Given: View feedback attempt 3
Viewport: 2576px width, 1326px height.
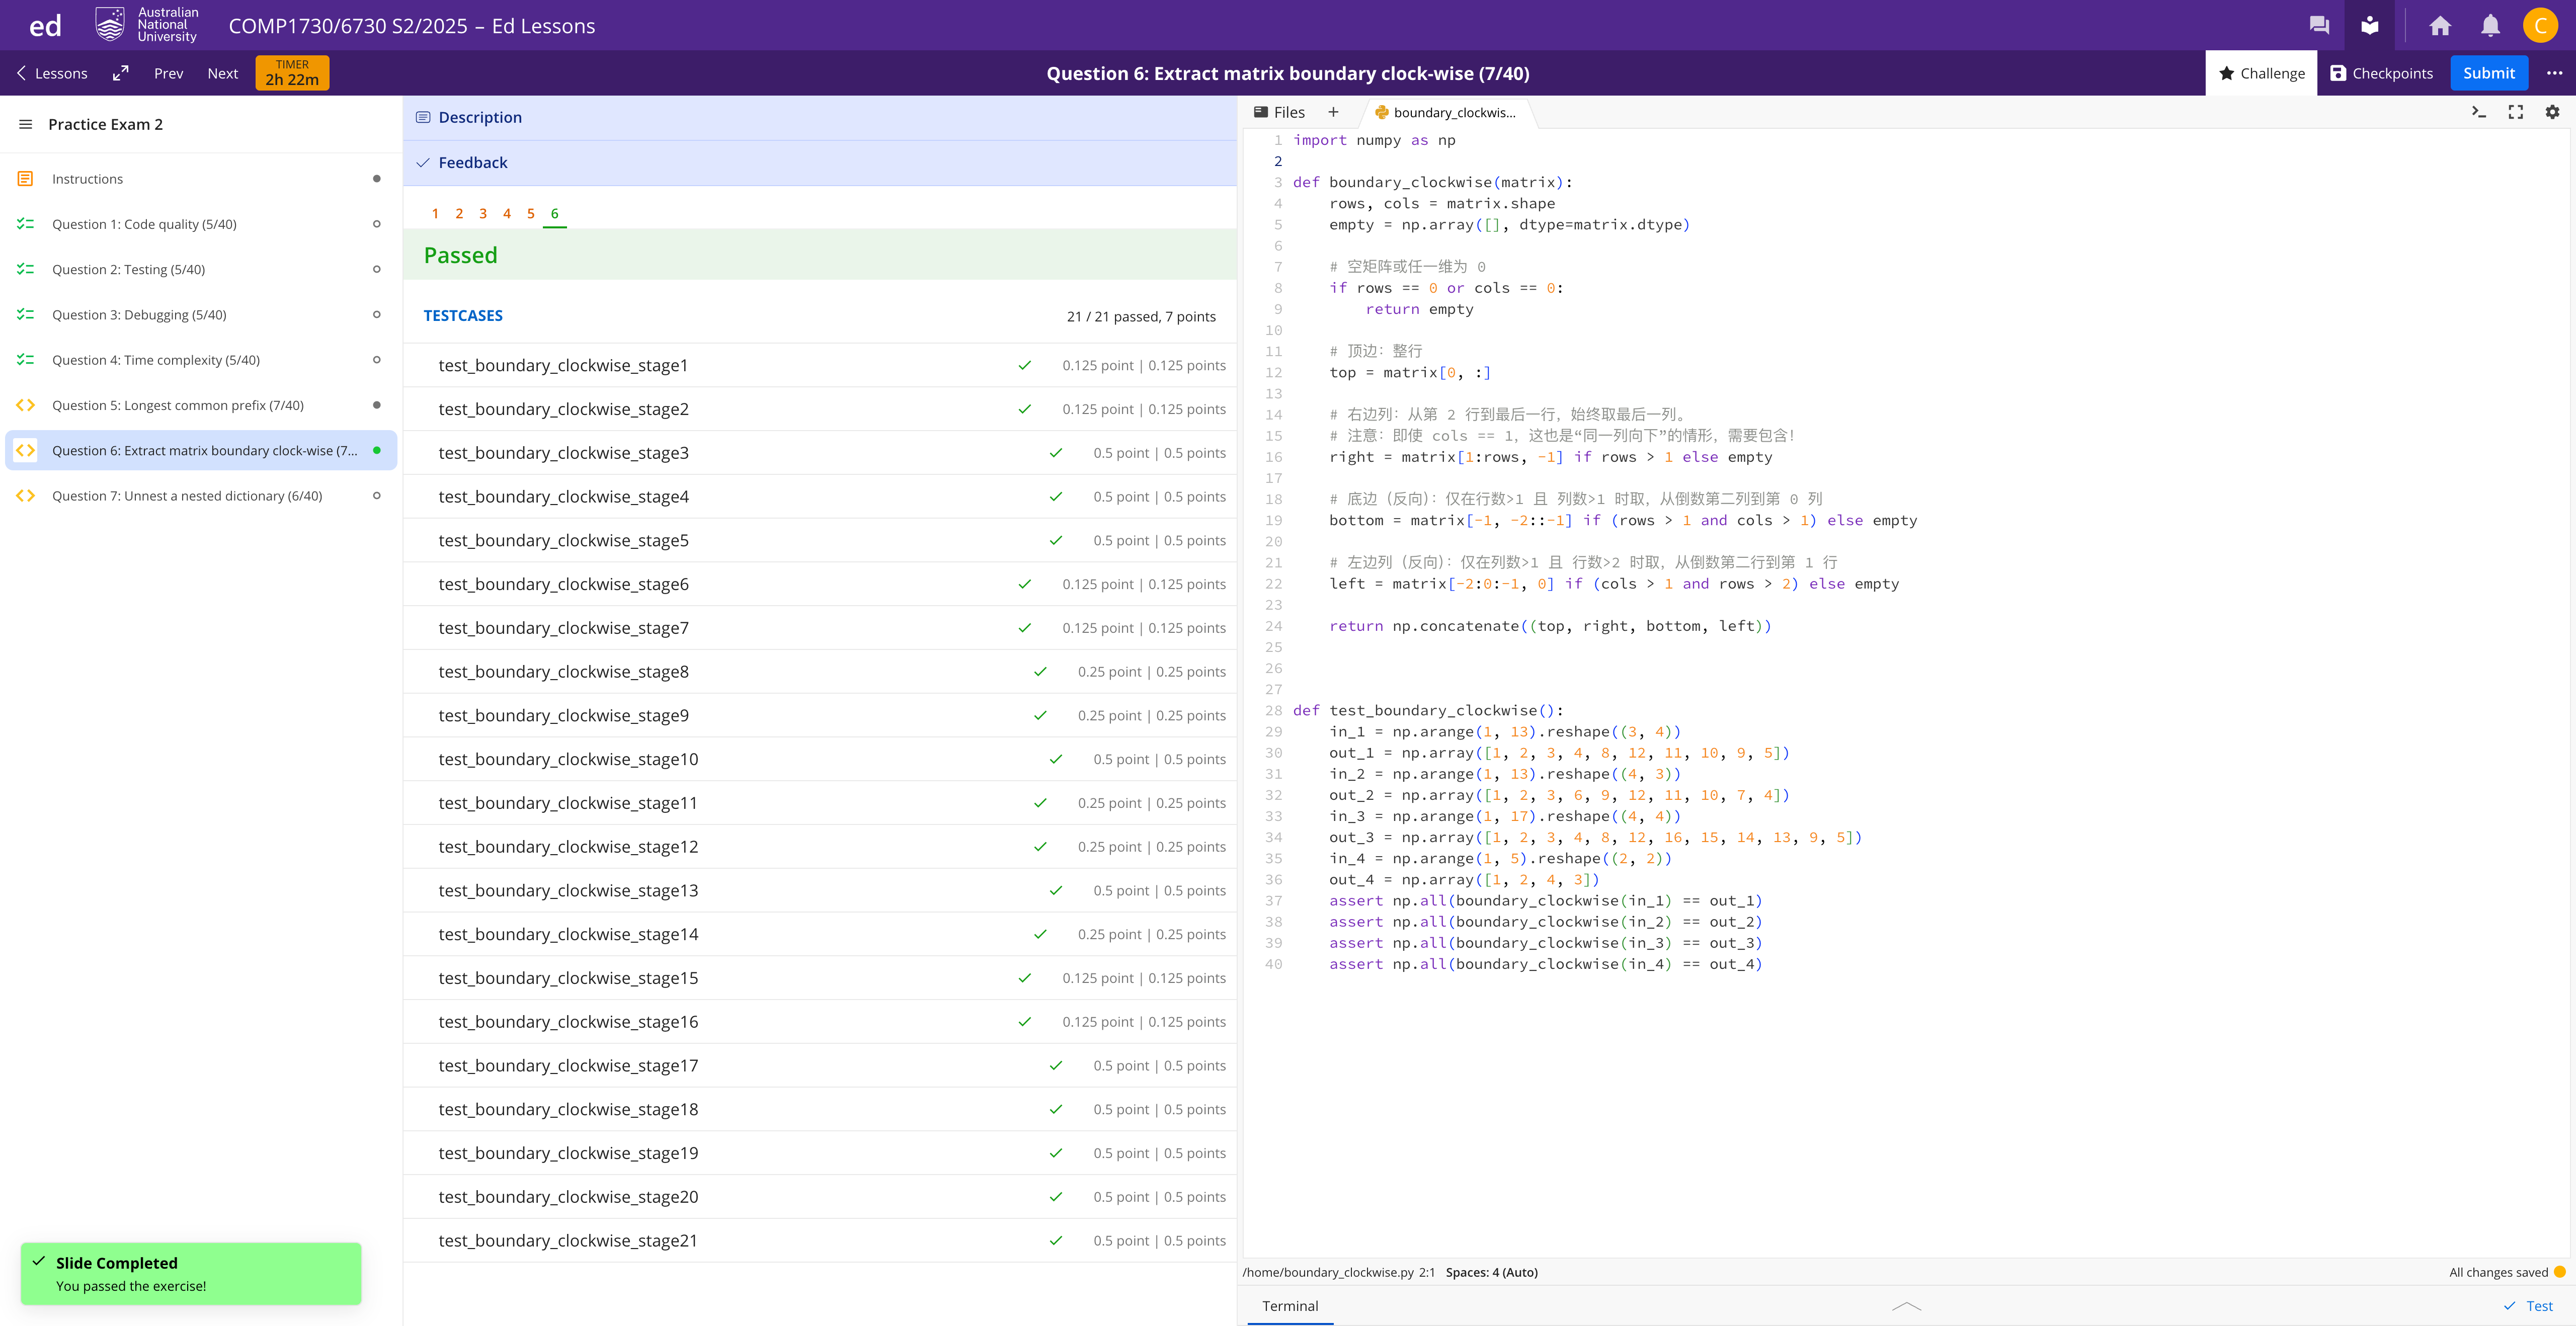Looking at the screenshot, I should click(483, 213).
